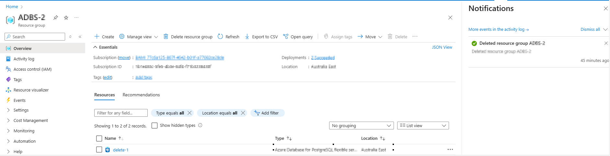Image resolution: width=610 pixels, height=156 pixels.
Task: Switch to Recommendations tab
Action: click(141, 95)
